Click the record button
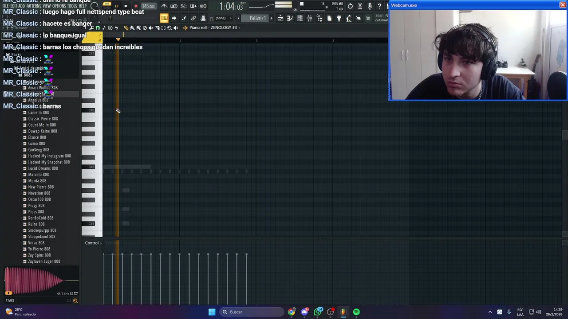 136,6
